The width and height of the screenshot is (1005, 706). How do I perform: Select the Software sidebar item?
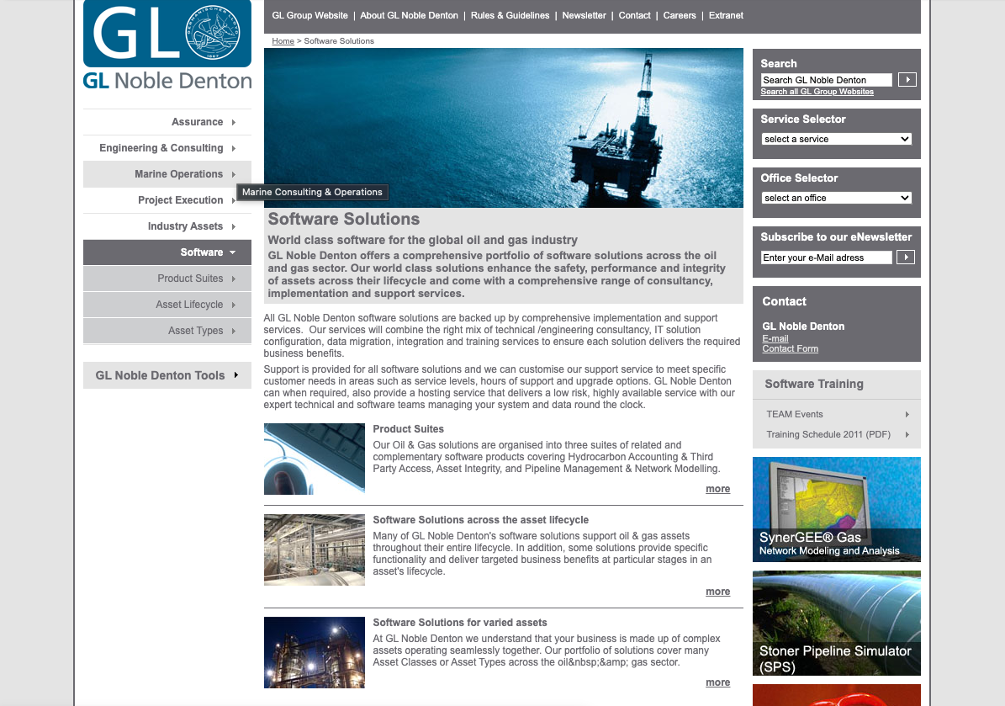click(x=167, y=252)
